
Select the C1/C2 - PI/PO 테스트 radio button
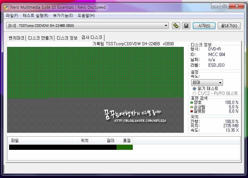(x=194, y=94)
